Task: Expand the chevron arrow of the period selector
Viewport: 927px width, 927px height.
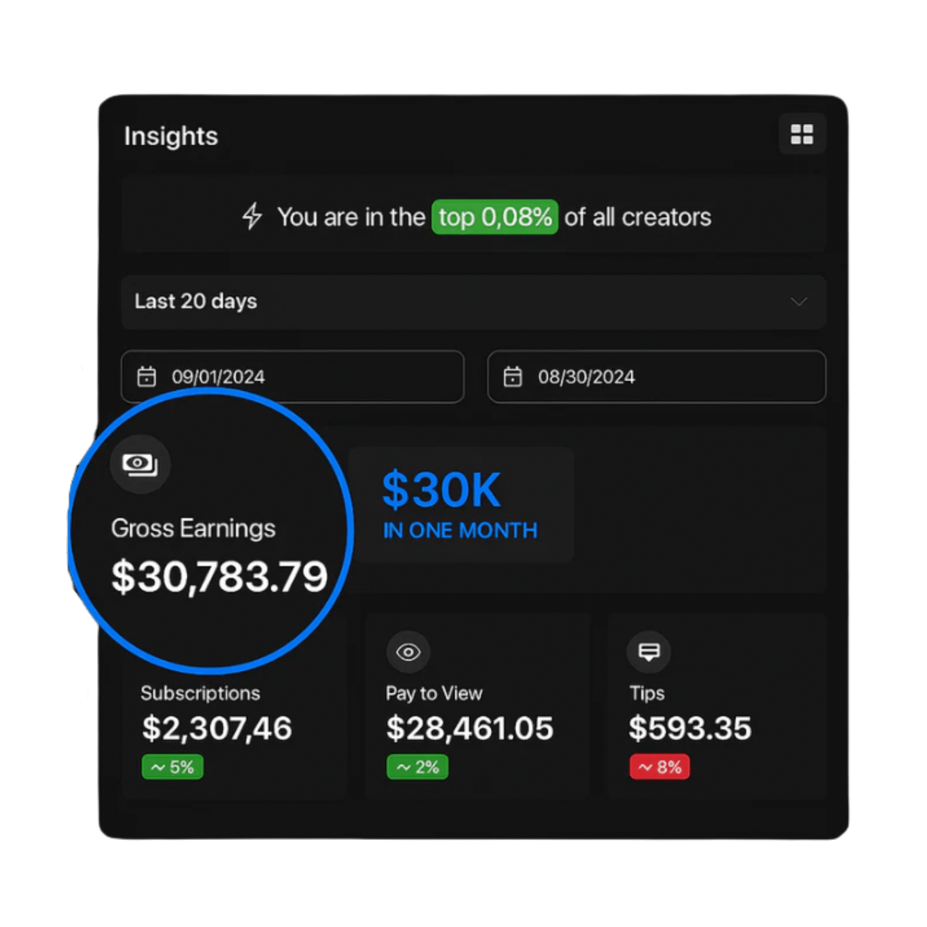Action: 799,302
